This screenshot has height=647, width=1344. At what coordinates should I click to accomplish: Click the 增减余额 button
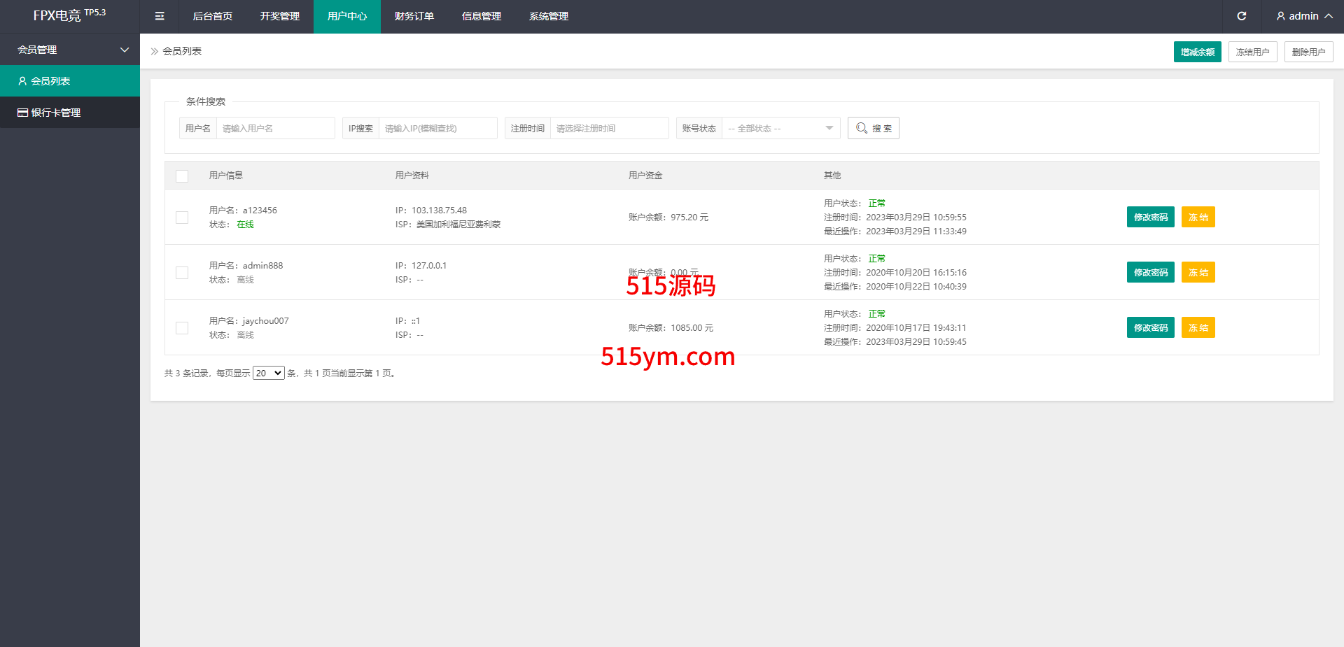[x=1197, y=52]
